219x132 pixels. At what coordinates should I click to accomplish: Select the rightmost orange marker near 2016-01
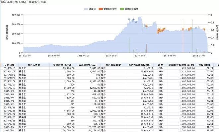click(x=204, y=29)
